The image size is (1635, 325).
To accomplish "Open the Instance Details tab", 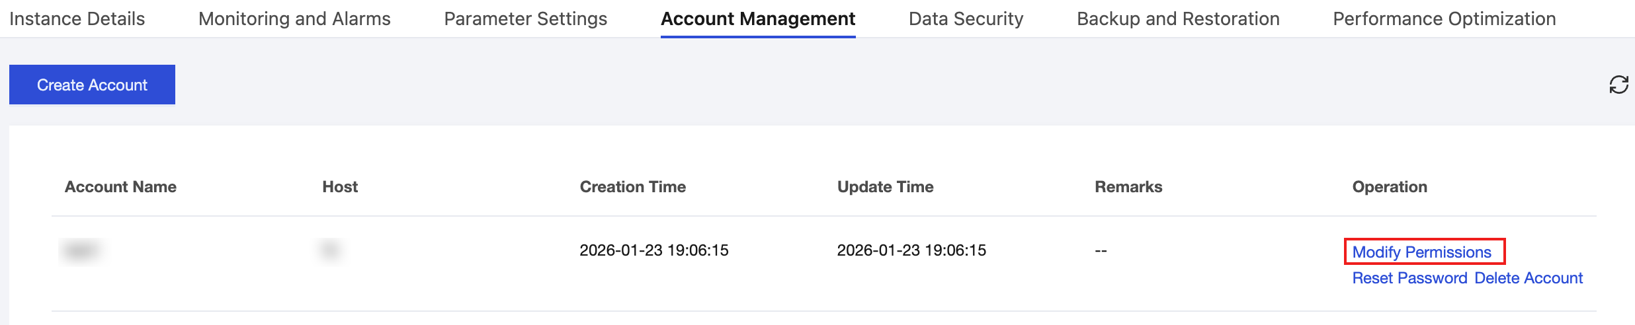I will click(x=77, y=19).
